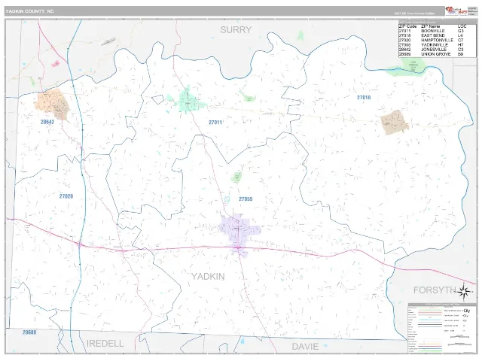Click the map legend box
The width and height of the screenshot is (482, 361).
coord(442,328)
